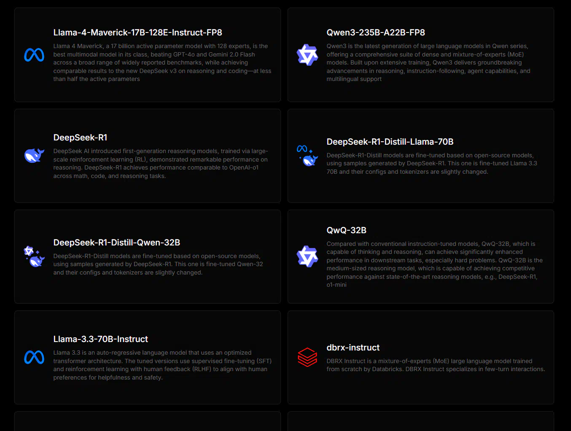Image resolution: width=571 pixels, height=431 pixels.
Task: Click the Meta logo beside Llama-4-Maverick
Action: (x=34, y=55)
